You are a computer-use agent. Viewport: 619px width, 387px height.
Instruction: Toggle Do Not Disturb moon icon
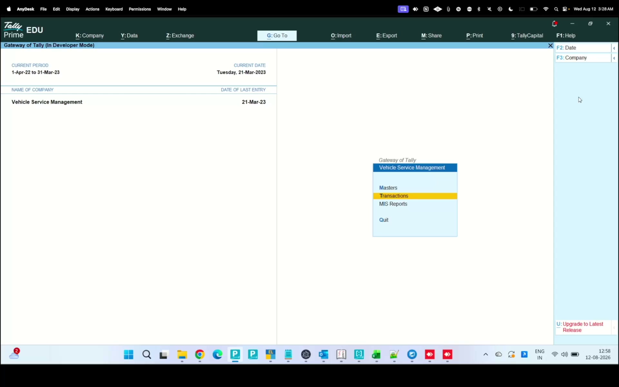tap(511, 9)
